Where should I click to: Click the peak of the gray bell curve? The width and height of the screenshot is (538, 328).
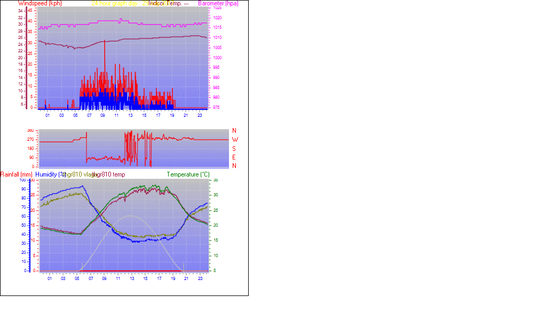(130, 215)
